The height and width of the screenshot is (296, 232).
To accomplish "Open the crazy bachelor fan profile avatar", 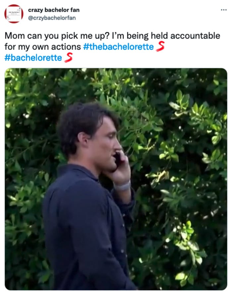I will click(x=14, y=14).
